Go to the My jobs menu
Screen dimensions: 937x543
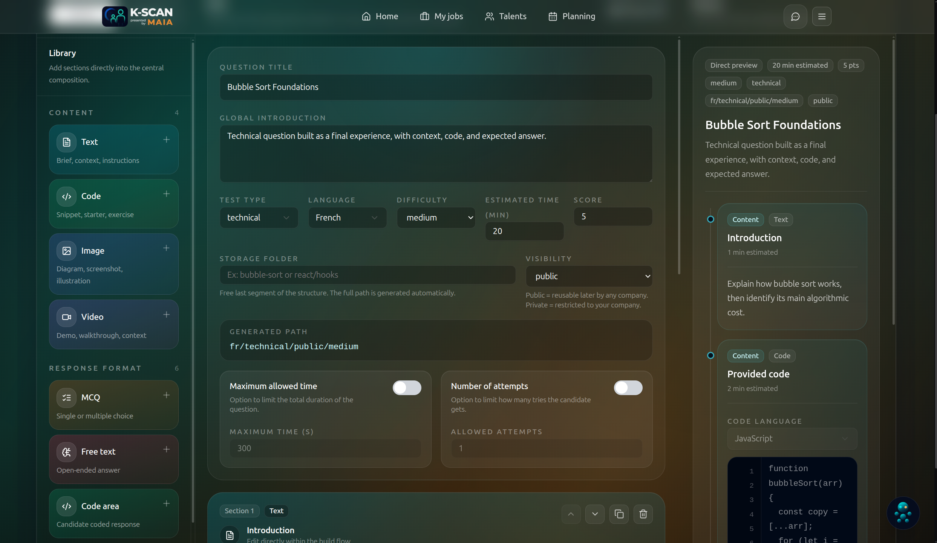coord(441,17)
